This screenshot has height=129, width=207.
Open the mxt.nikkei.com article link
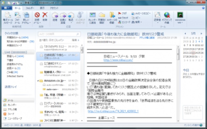click(113, 111)
